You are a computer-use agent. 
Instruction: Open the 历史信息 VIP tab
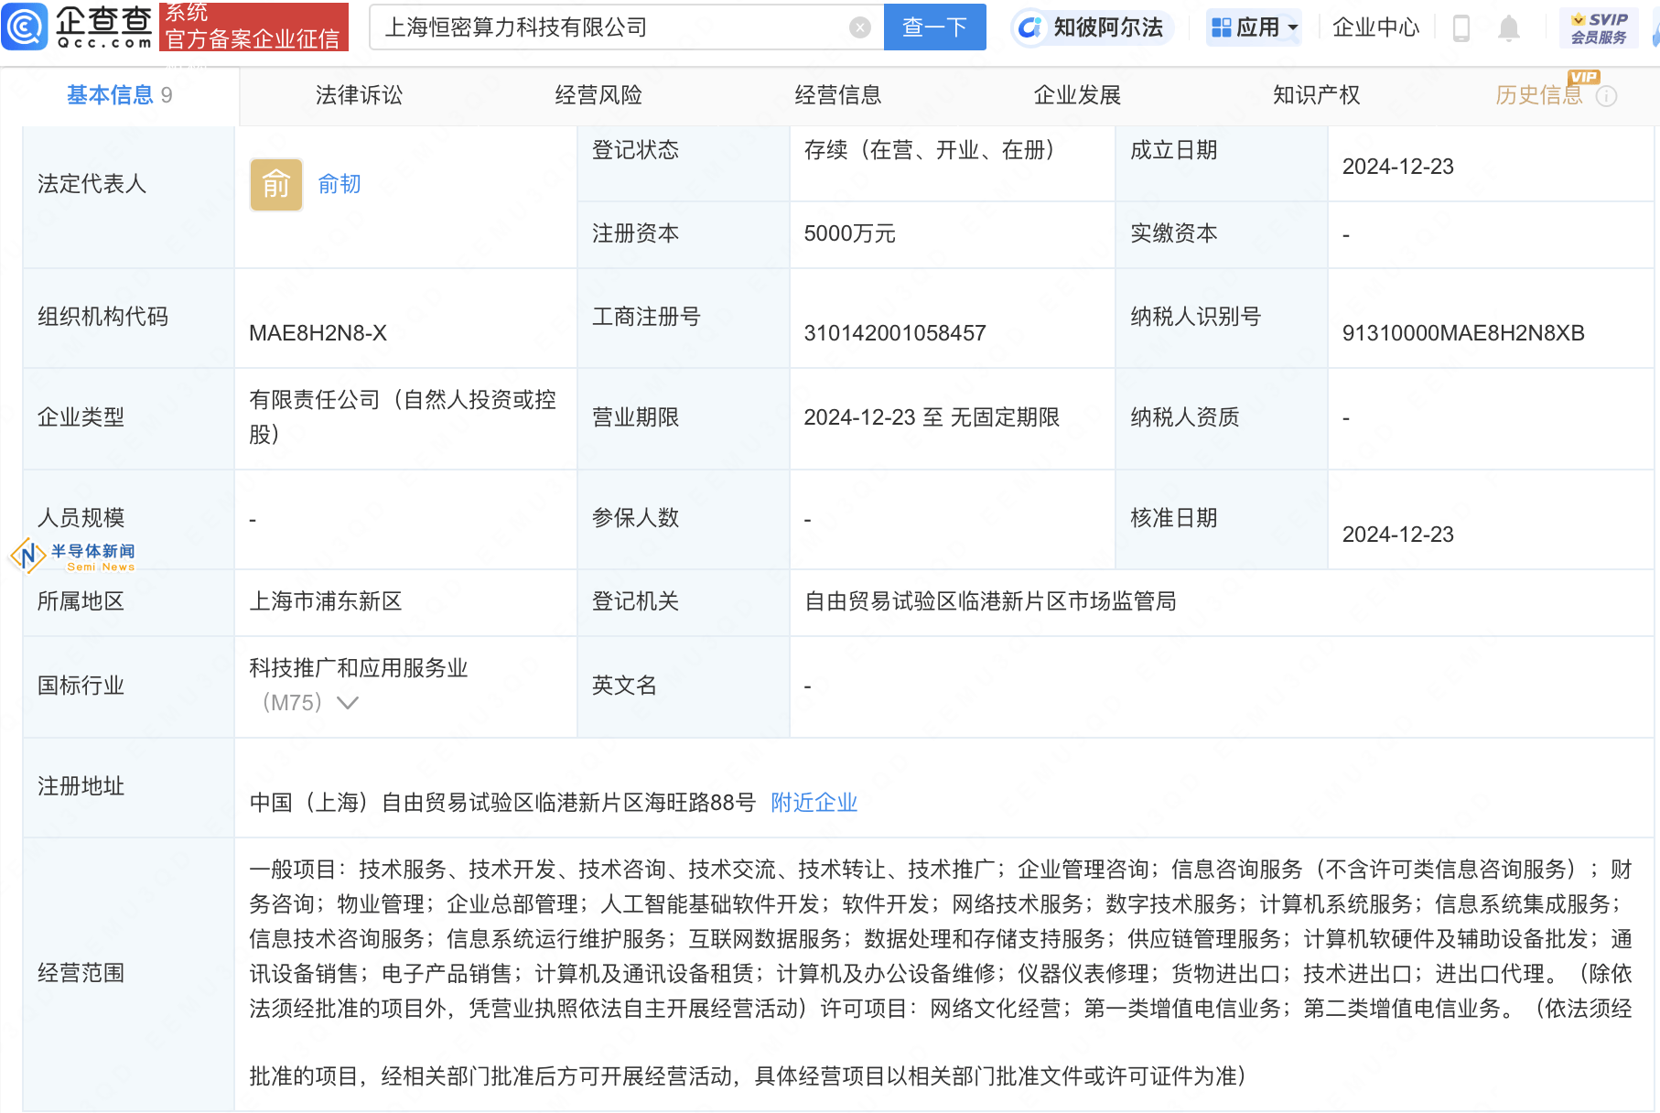(1539, 95)
